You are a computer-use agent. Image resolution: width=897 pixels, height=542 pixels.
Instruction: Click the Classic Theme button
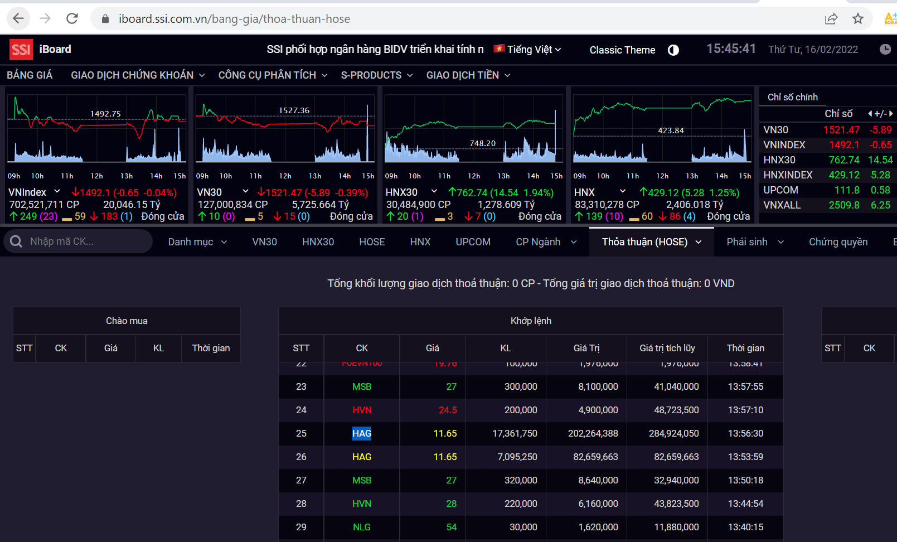[x=622, y=50]
